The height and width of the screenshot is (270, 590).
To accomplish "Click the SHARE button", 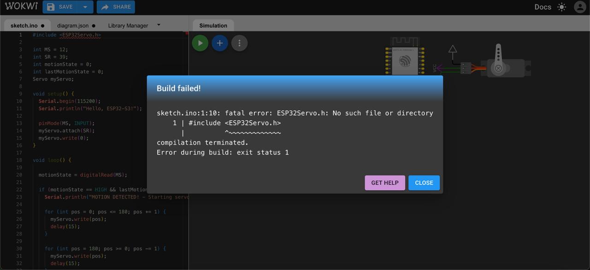I will 116,7.
